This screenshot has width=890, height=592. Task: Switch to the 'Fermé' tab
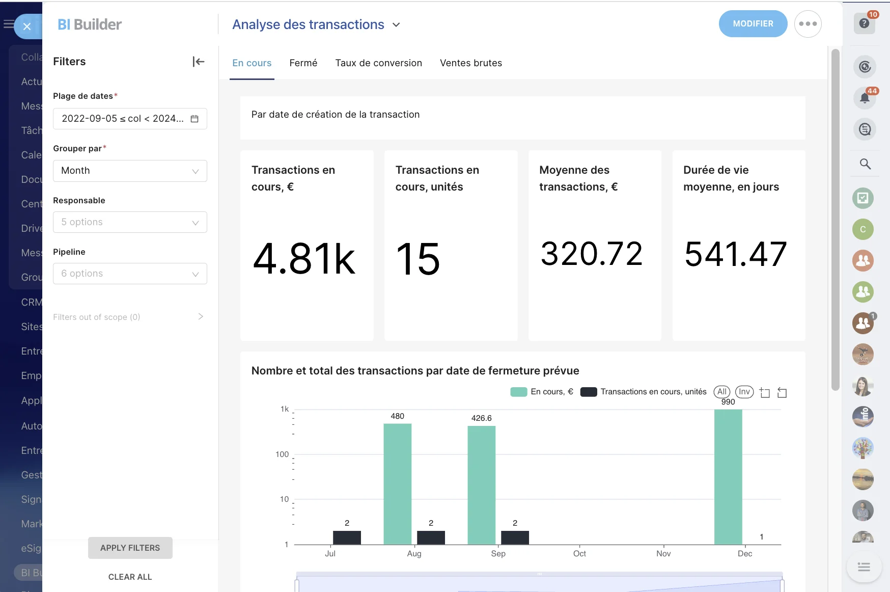tap(303, 63)
